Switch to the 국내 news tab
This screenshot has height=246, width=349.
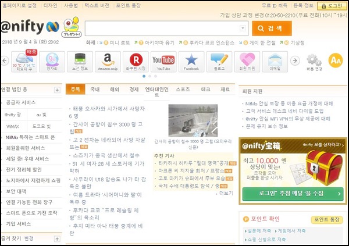95,90
